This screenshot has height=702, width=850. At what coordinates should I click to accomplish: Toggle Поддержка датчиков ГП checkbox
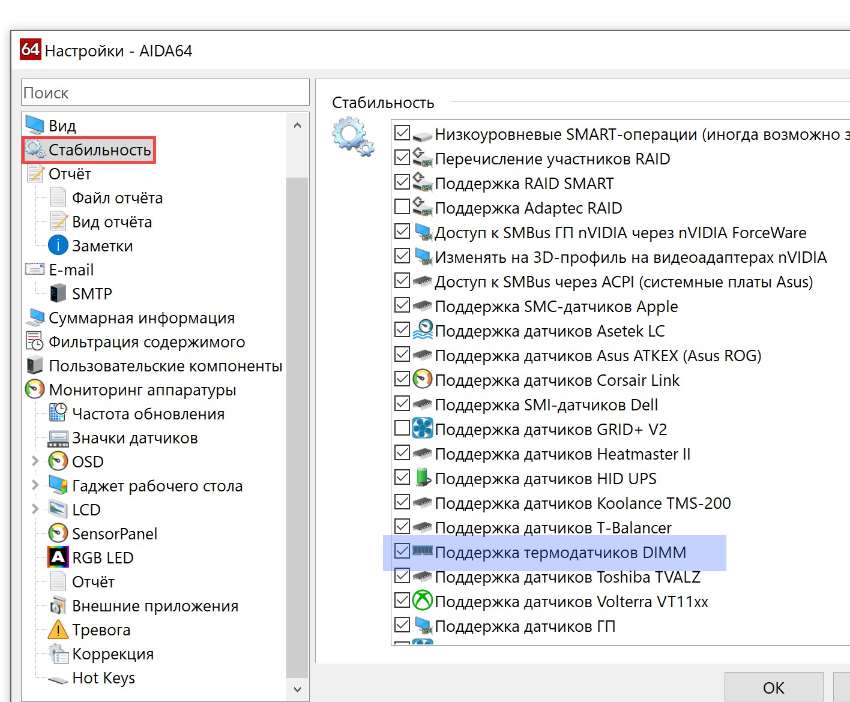point(402,625)
